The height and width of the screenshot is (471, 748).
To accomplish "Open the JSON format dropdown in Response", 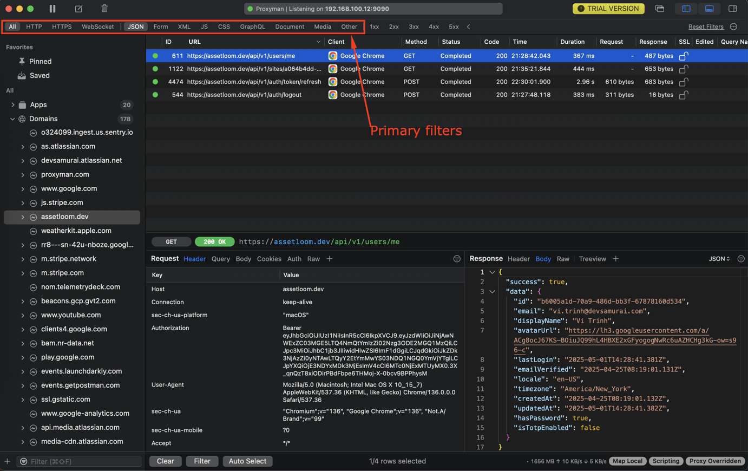I will (719, 259).
